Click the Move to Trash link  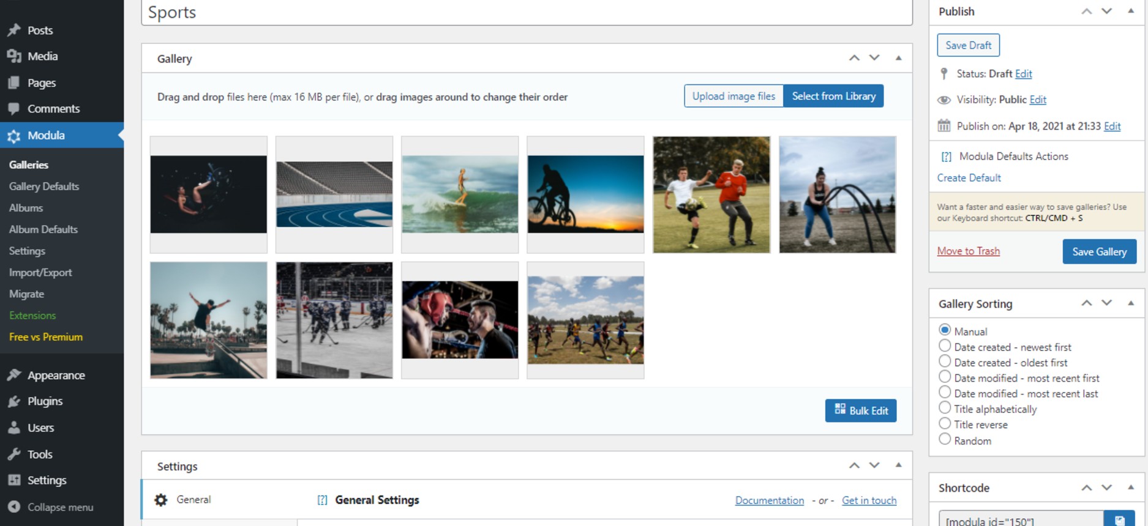point(968,251)
